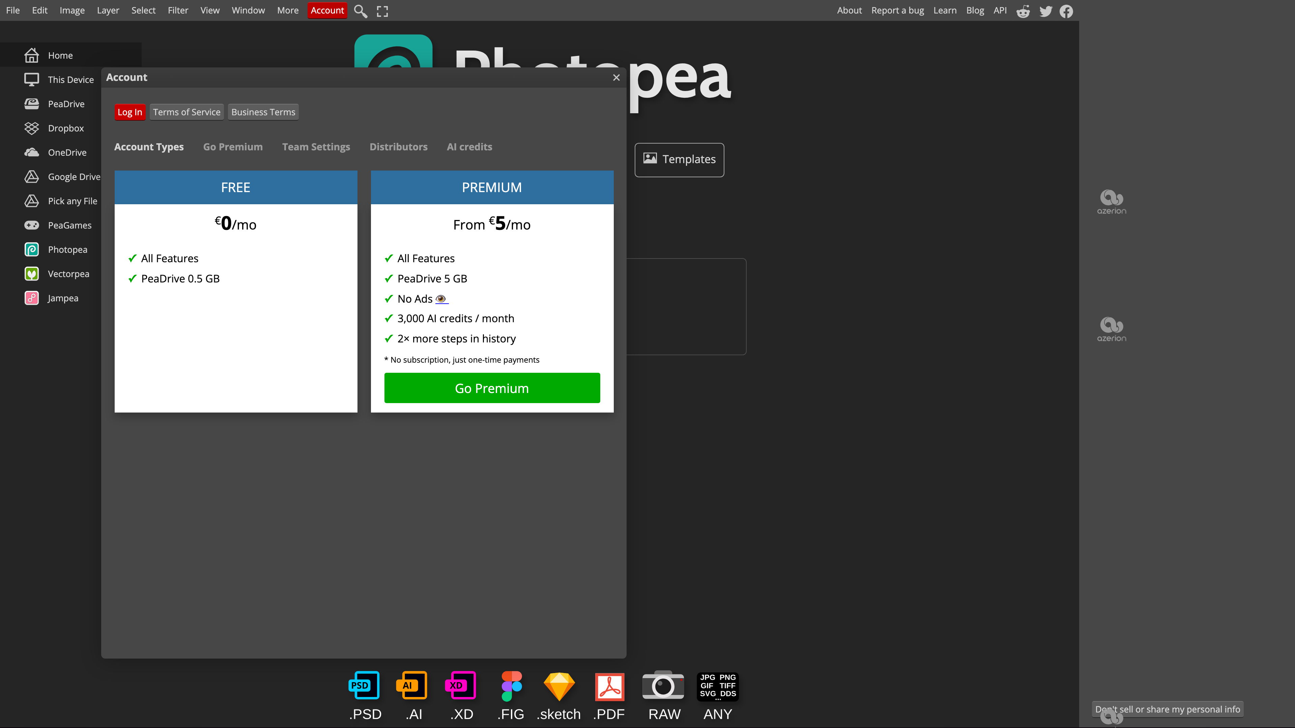Screen dimensions: 1295x728
Task: Open the View menu
Action: point(210,10)
